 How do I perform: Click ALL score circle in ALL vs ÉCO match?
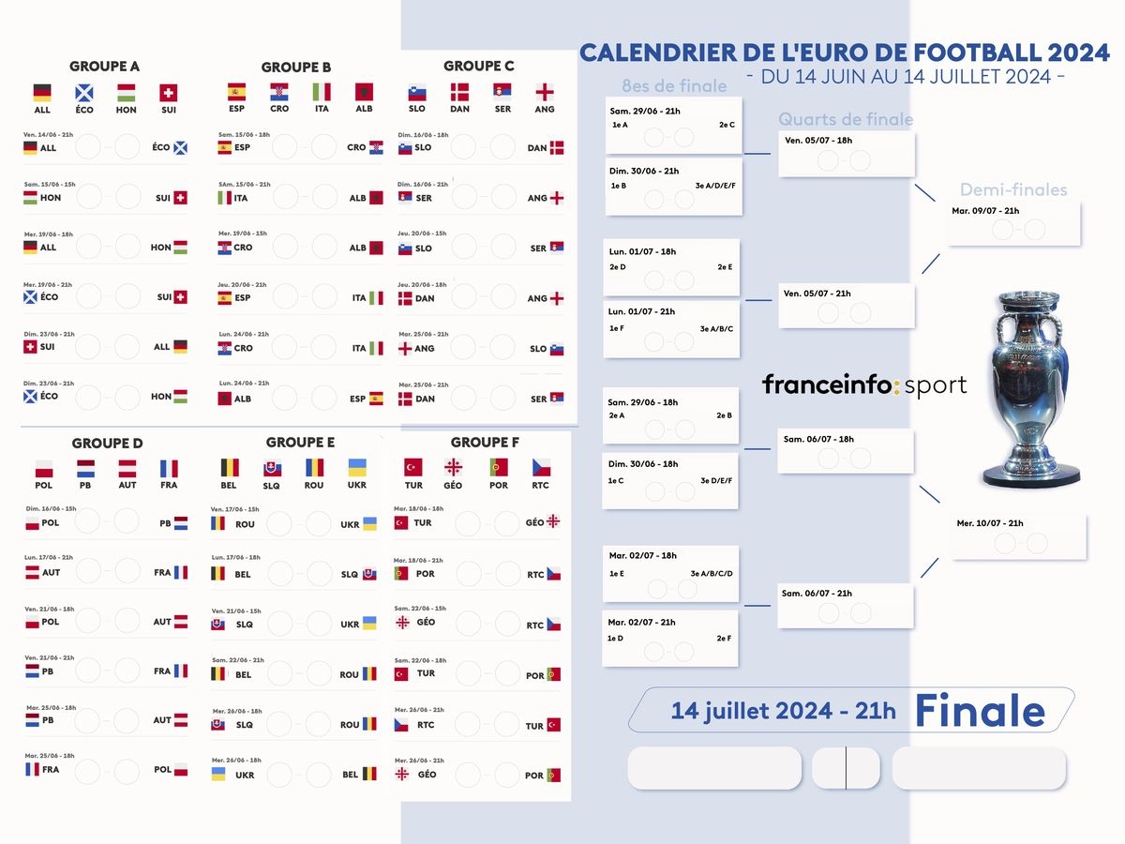tap(89, 147)
